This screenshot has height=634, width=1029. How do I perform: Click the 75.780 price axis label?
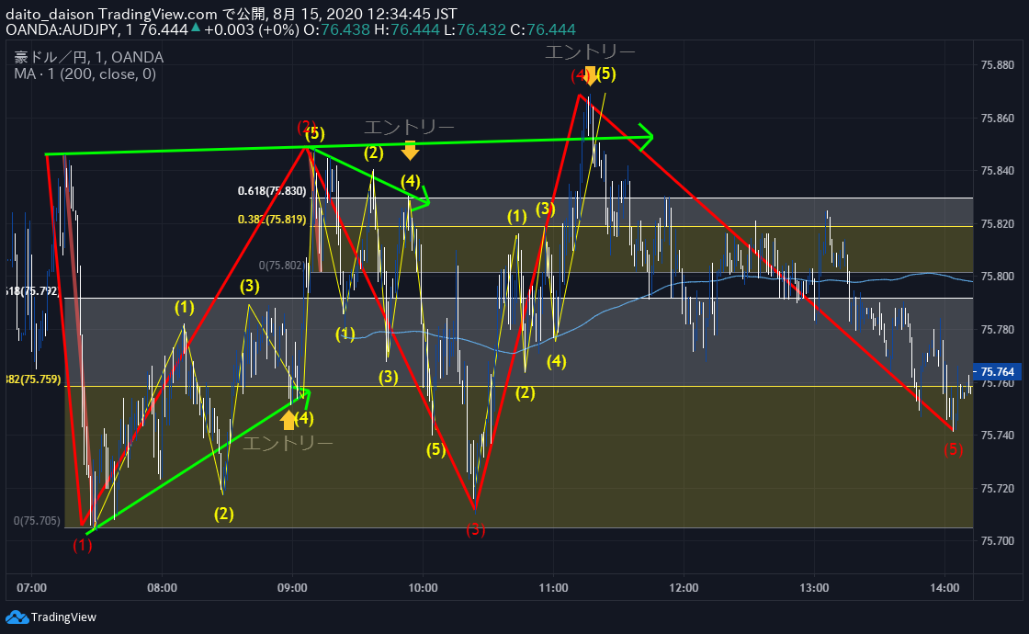tap(997, 330)
